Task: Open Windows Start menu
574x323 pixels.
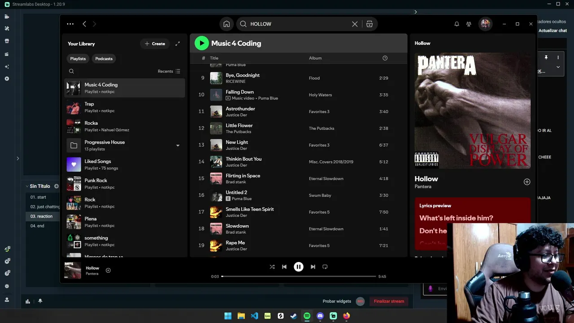Action: point(228,316)
